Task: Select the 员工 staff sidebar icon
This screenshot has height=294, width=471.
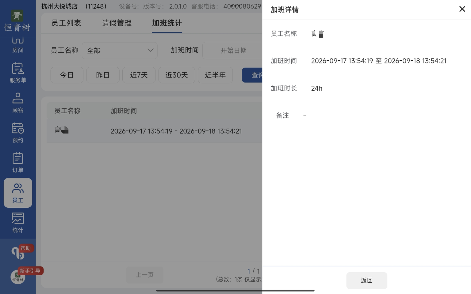Action: pyautogui.click(x=18, y=193)
